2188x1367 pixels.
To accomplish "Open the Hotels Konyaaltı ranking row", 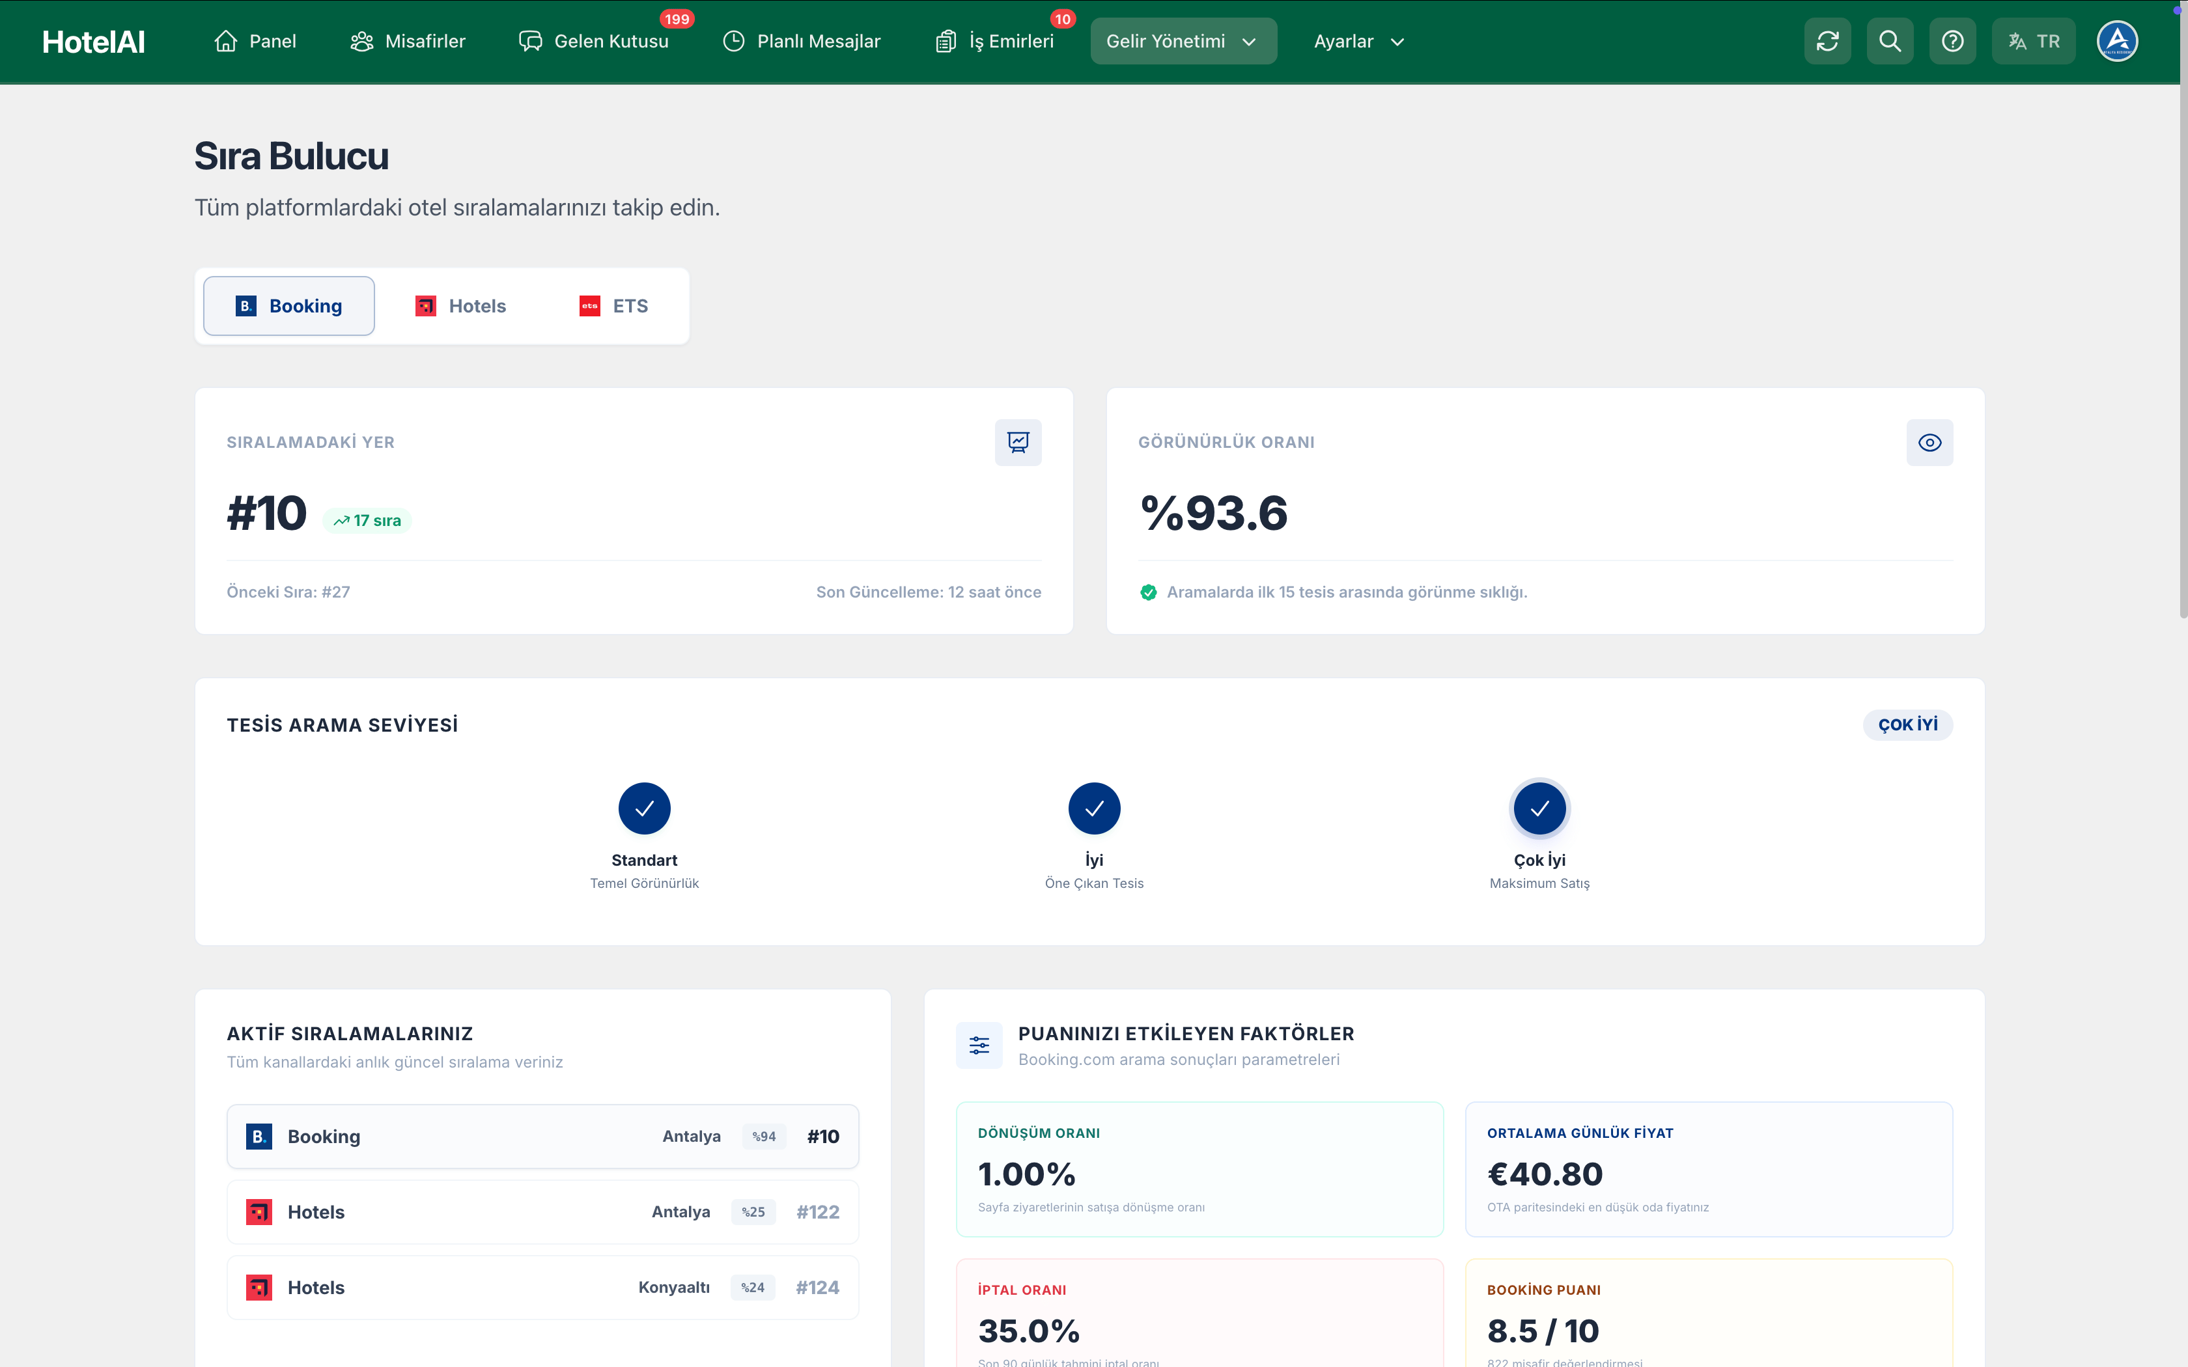I will tap(542, 1288).
